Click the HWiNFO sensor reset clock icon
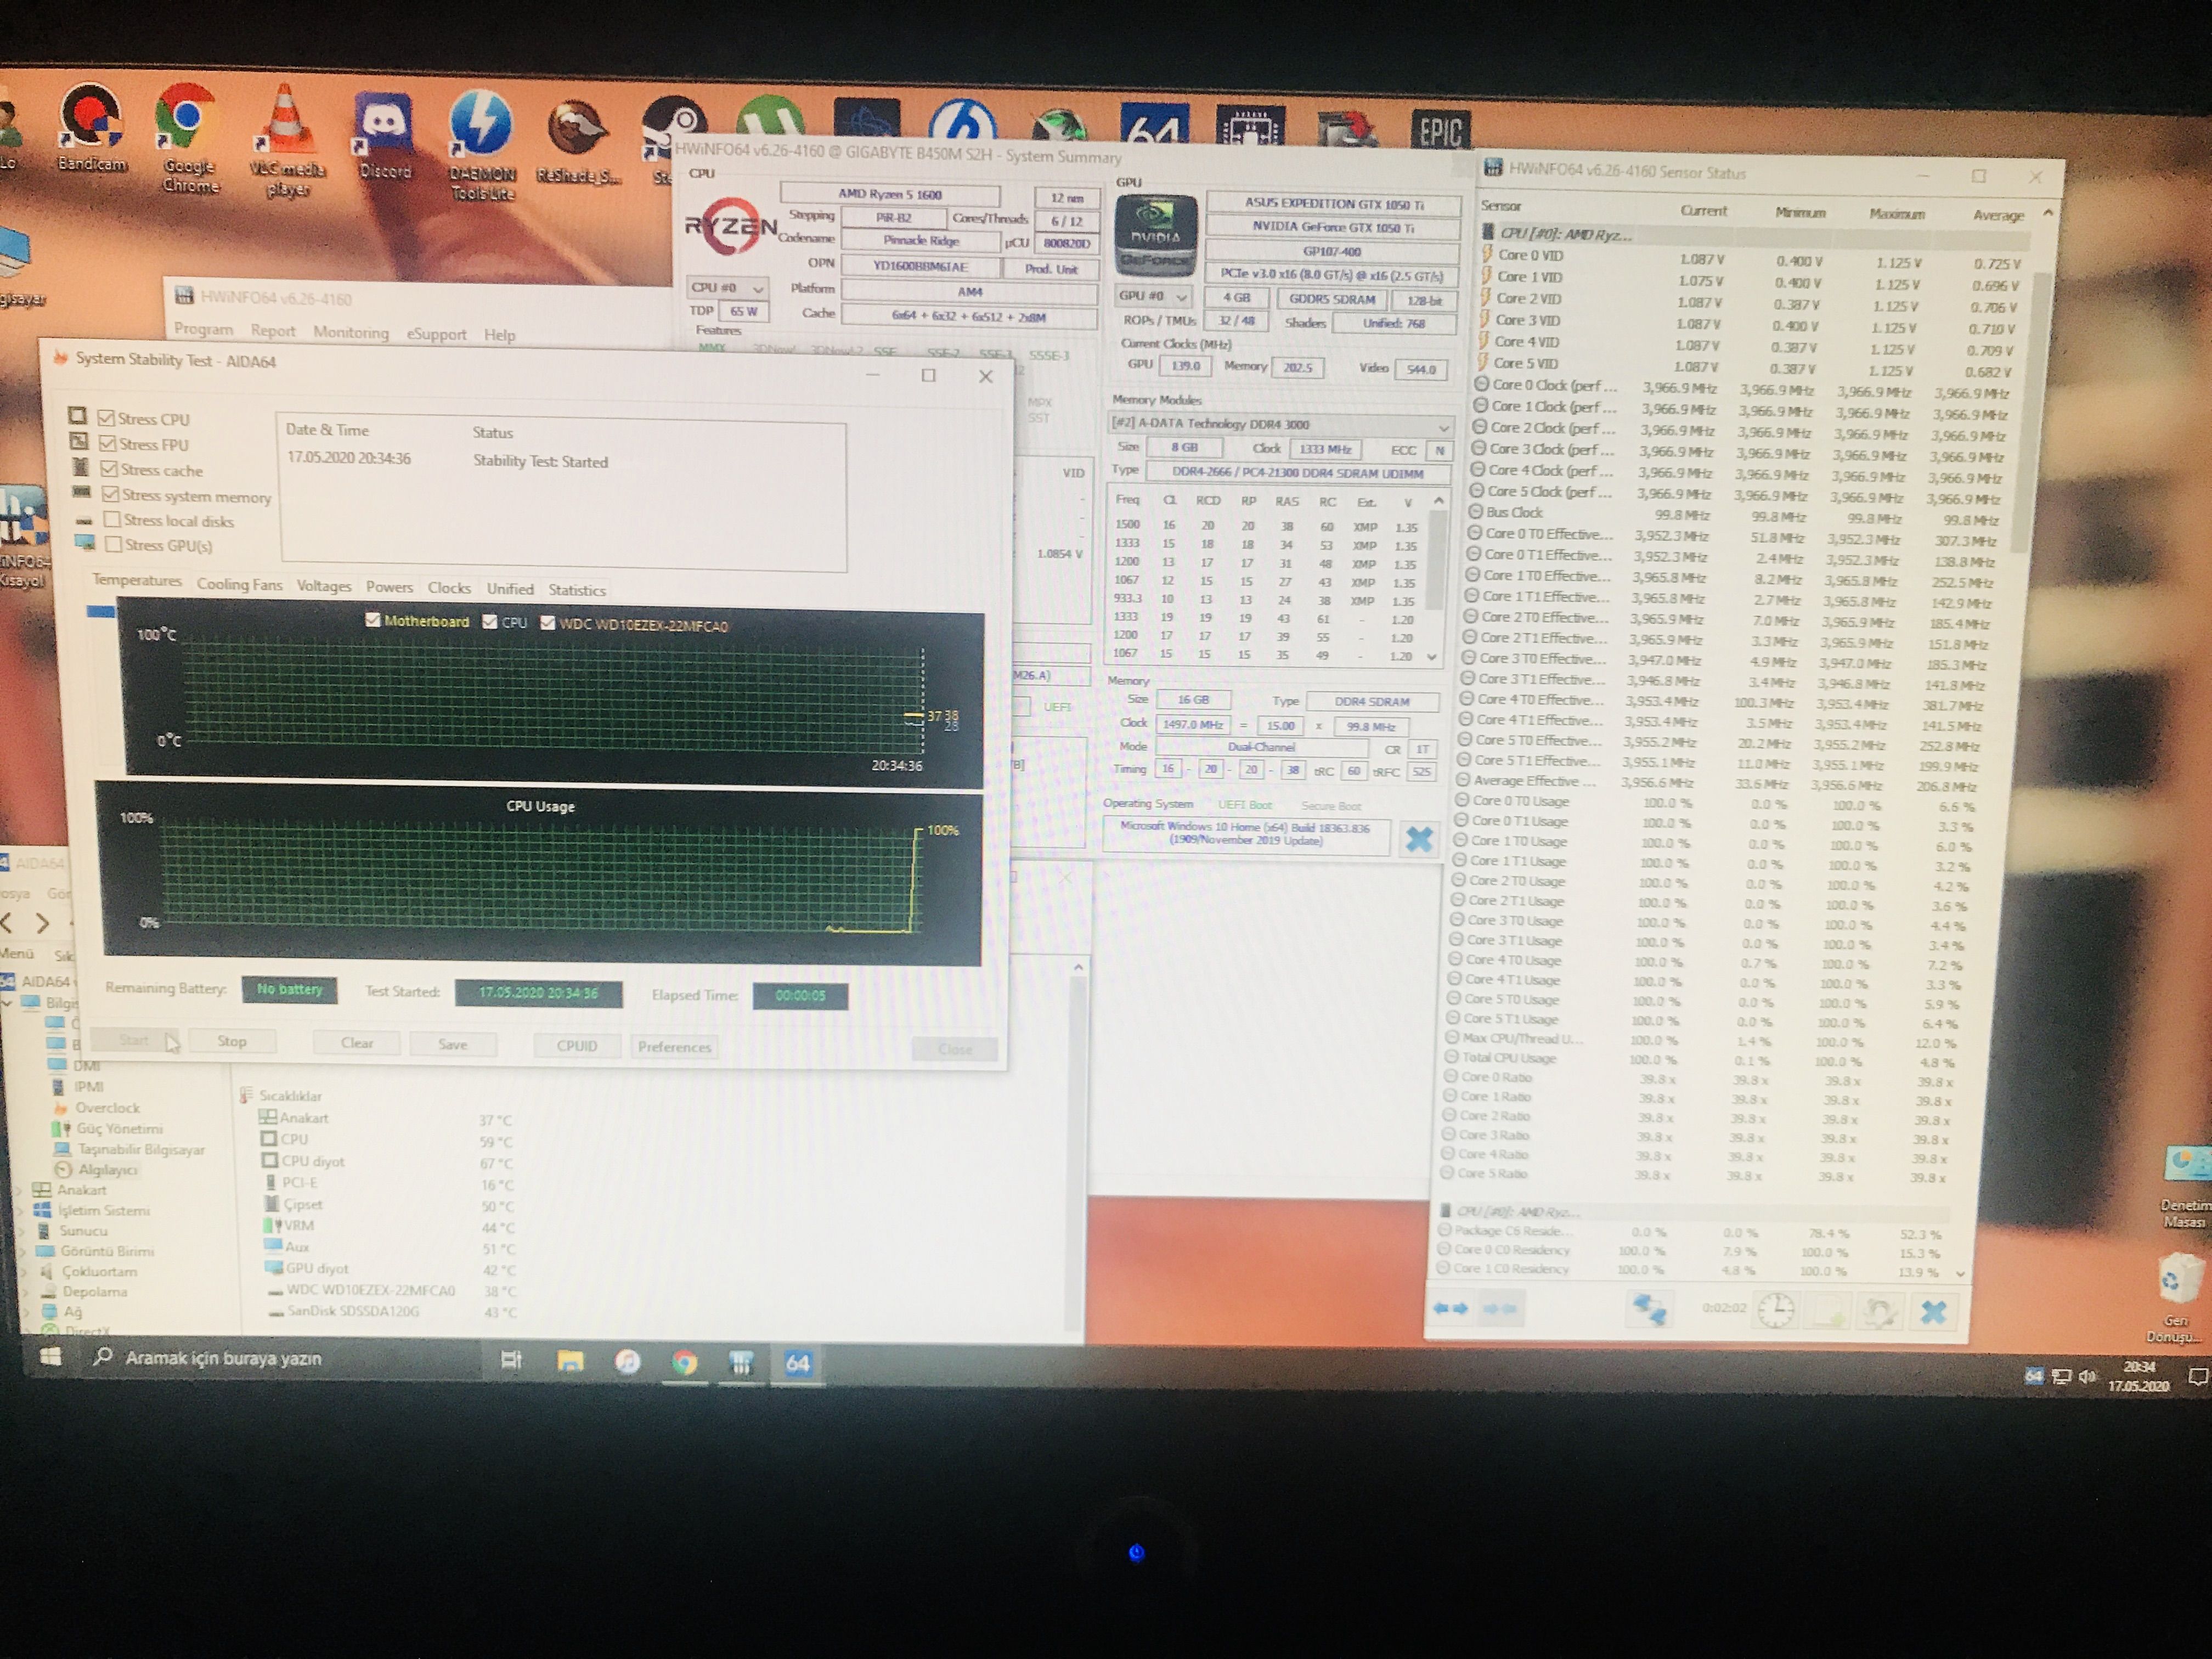The image size is (2212, 1659). pos(1775,1310)
